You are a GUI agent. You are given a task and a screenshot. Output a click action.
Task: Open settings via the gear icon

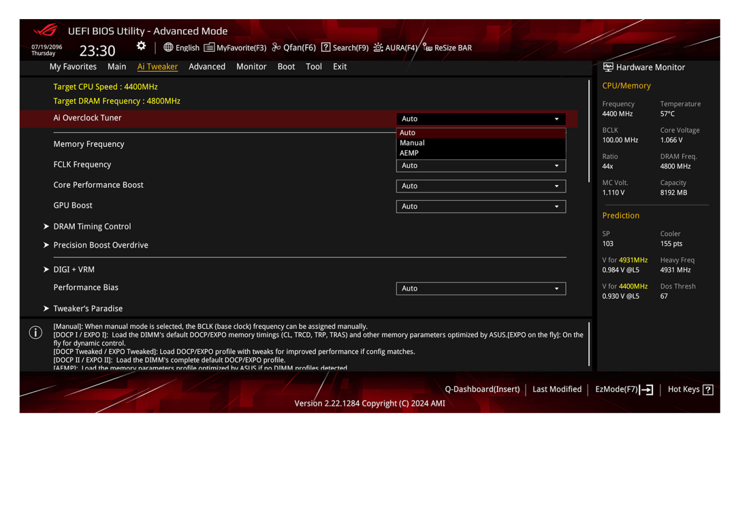tap(142, 47)
